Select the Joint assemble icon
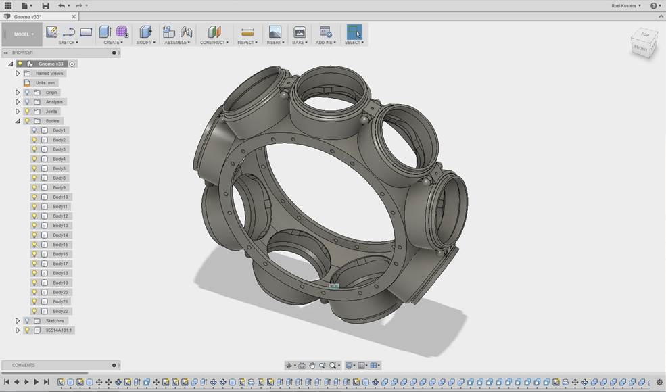 point(186,32)
